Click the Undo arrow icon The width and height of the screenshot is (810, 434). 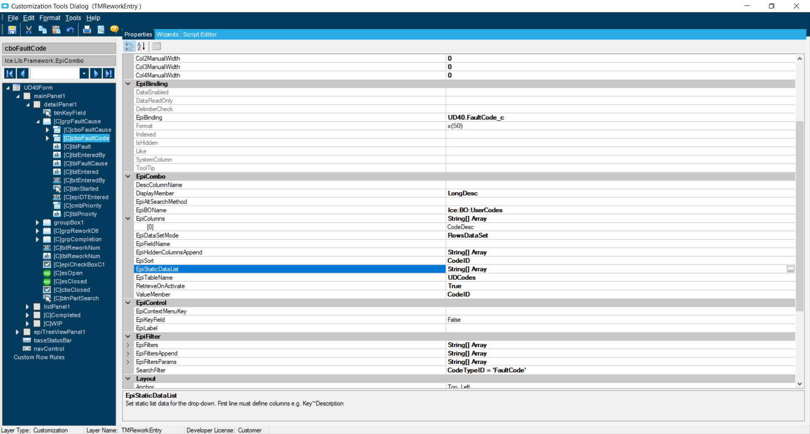click(x=70, y=29)
